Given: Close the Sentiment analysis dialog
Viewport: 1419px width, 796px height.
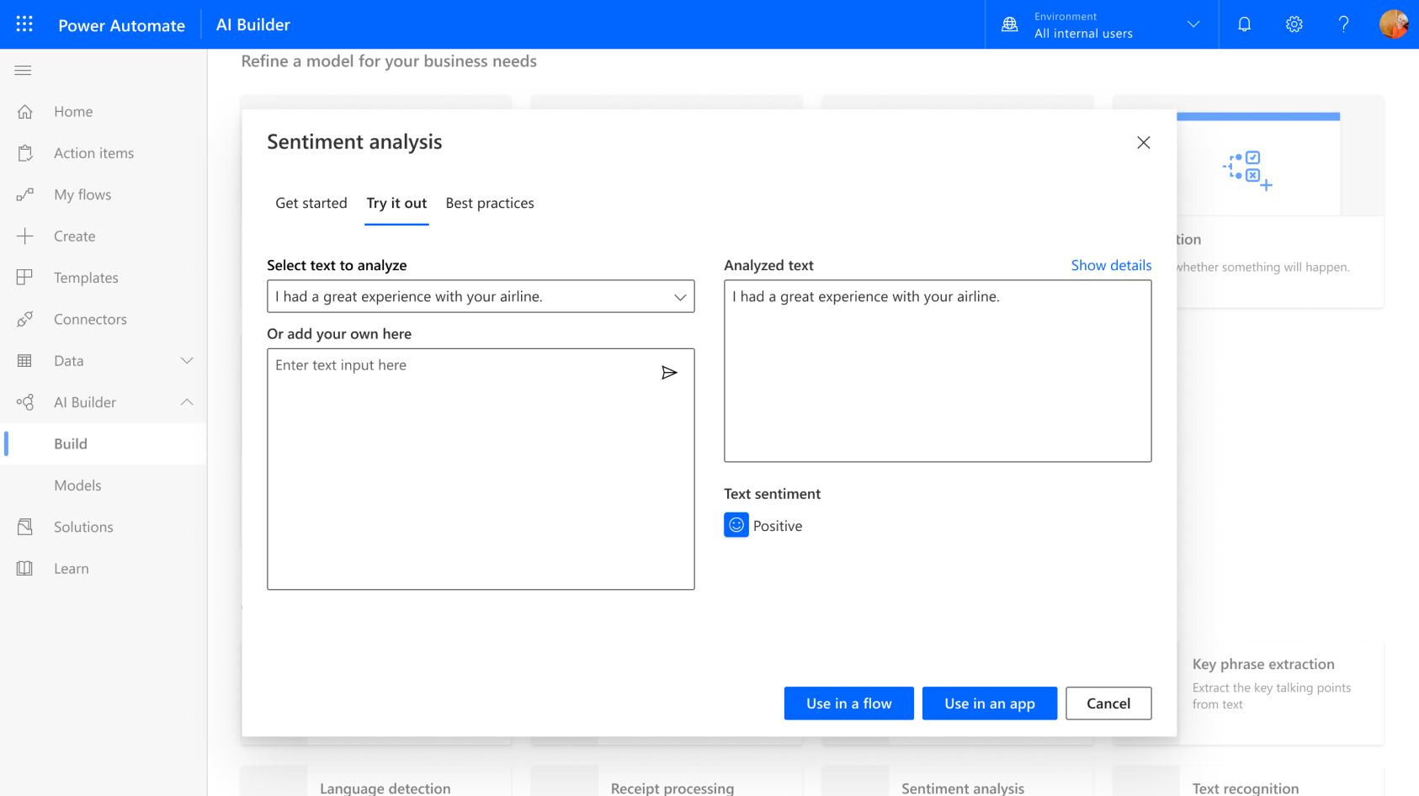Looking at the screenshot, I should tap(1143, 142).
